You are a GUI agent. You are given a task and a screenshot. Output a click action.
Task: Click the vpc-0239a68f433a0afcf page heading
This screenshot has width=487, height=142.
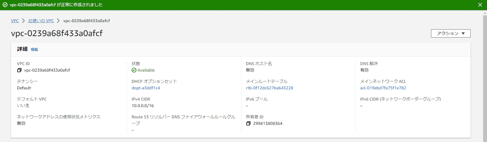57,33
